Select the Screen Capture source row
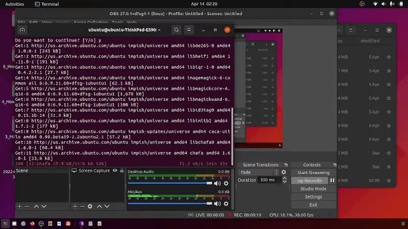Image resolution: width=408 pixels, height=229 pixels. pos(98,170)
